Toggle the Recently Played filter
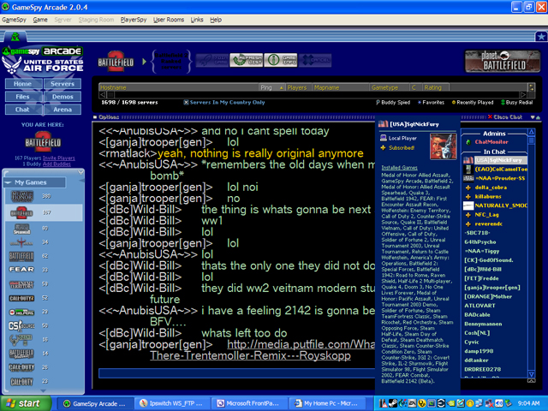 click(x=473, y=103)
